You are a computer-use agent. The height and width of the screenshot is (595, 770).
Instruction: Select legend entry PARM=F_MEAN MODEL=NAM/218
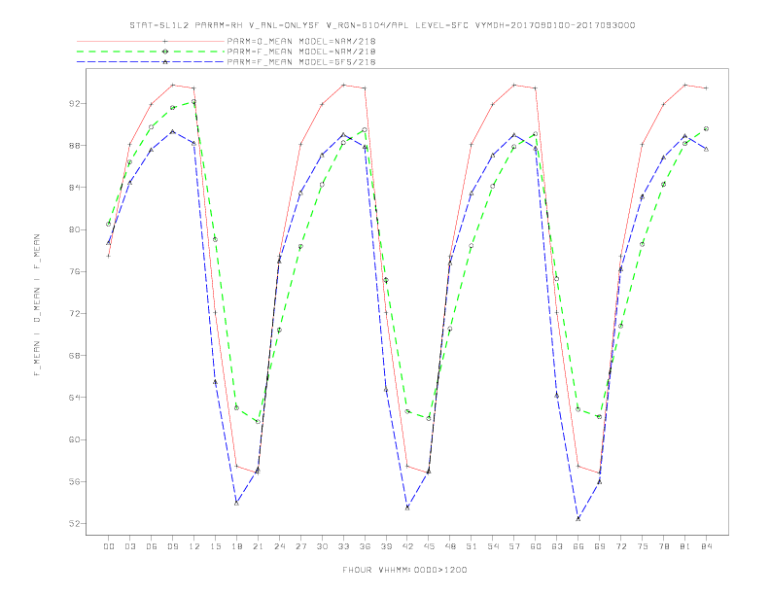301,52
